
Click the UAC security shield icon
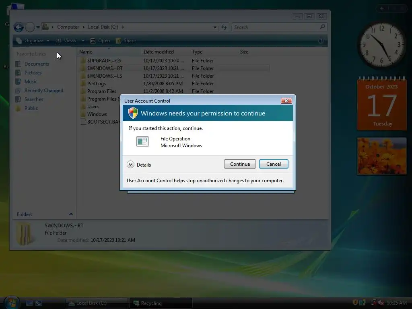click(133, 113)
